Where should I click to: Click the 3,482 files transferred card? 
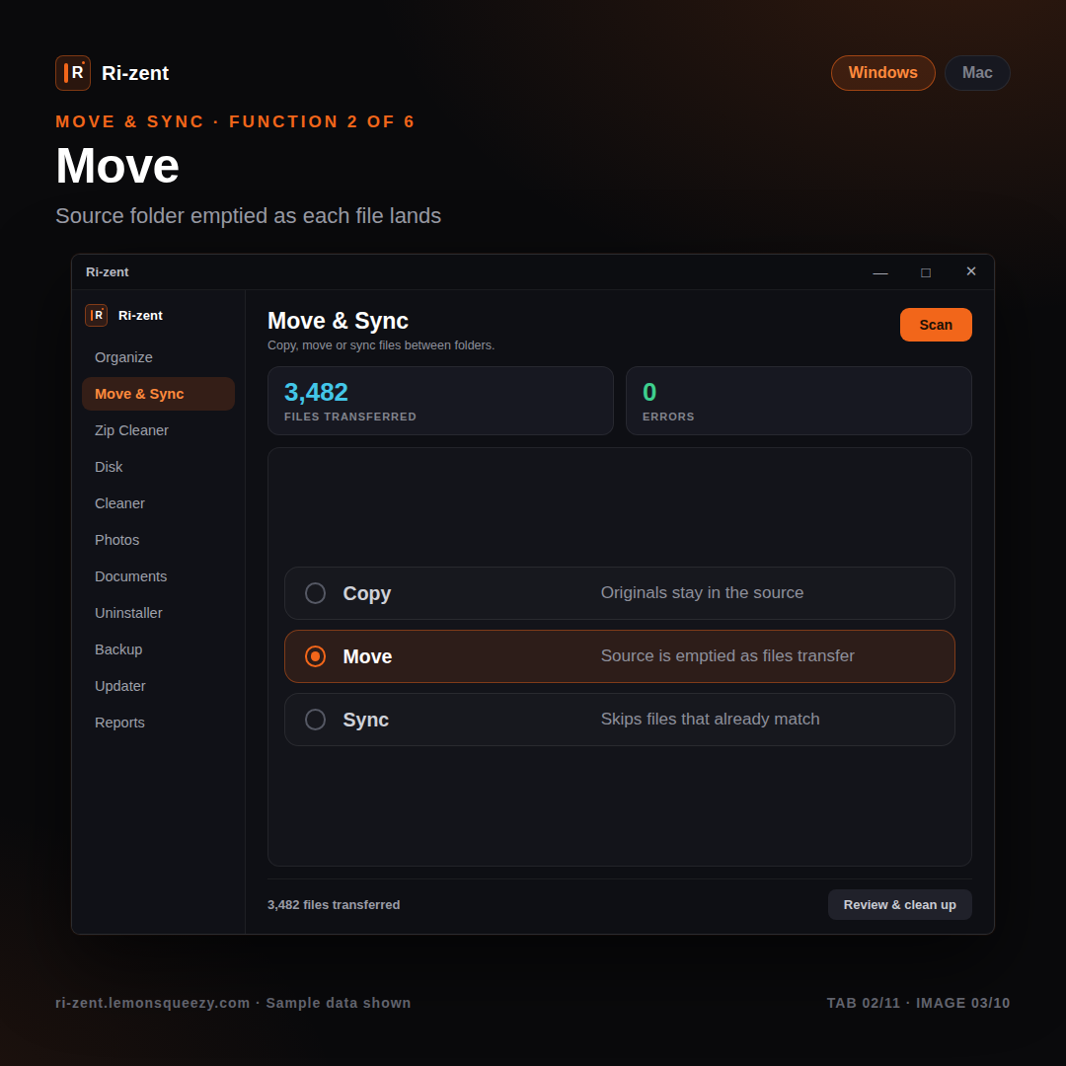[440, 401]
